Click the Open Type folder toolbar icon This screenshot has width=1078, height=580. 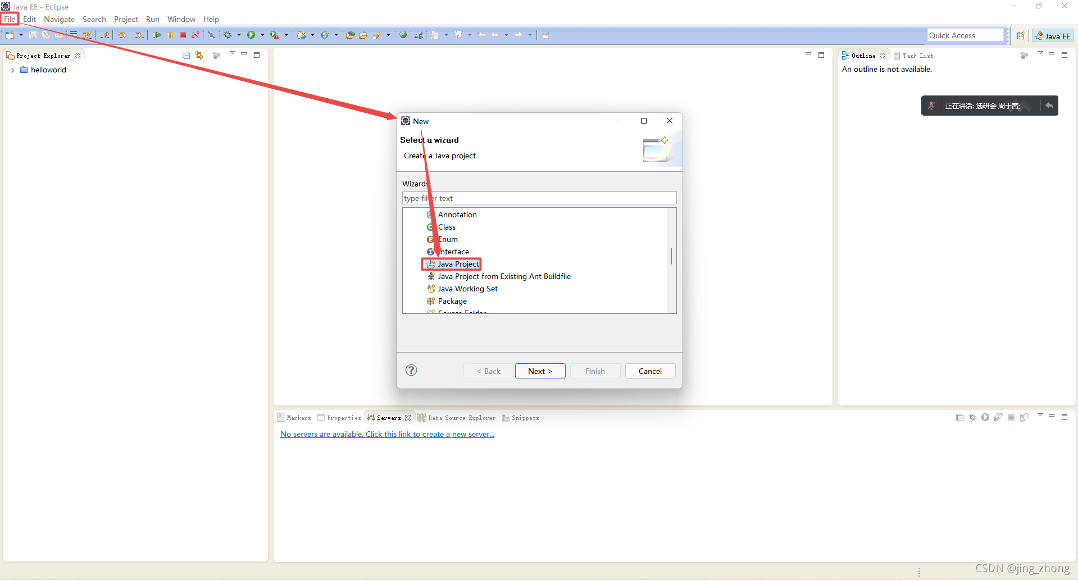click(350, 35)
